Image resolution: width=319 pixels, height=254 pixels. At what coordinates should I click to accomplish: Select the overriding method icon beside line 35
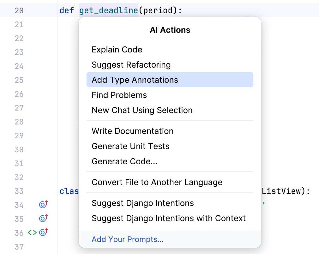(43, 218)
